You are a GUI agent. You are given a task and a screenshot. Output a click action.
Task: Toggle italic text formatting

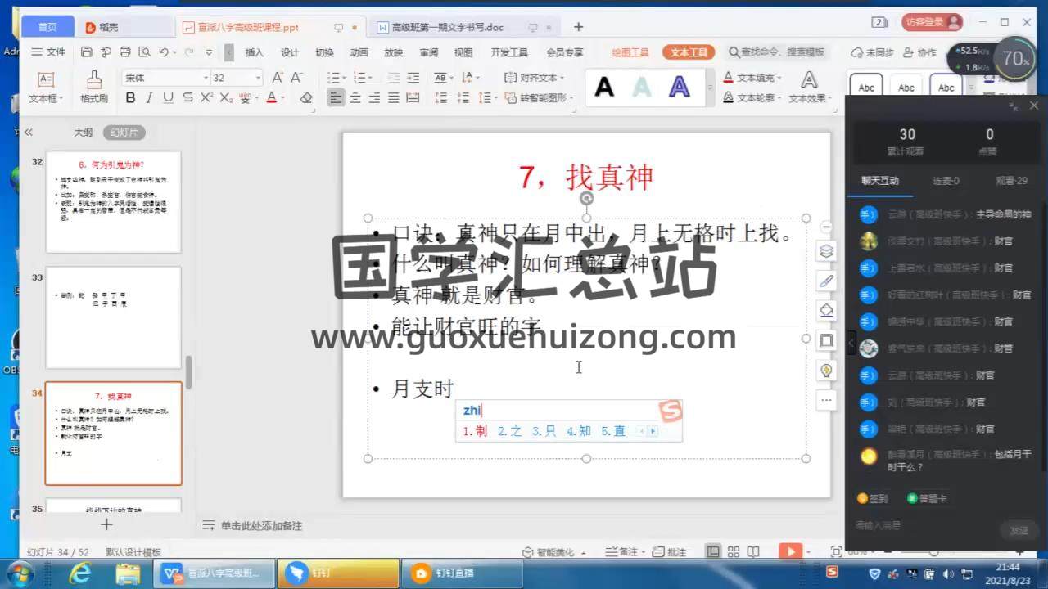click(x=149, y=98)
